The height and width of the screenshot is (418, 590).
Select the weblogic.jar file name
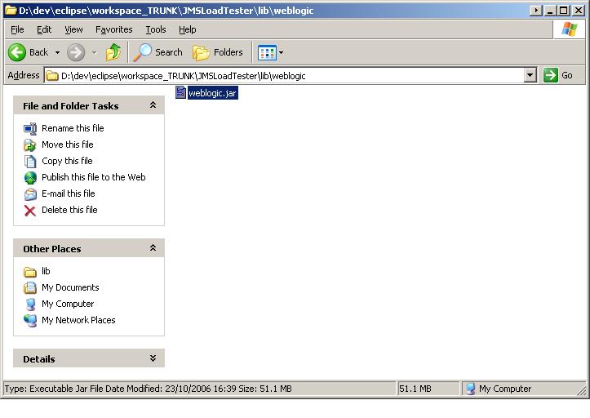pyautogui.click(x=212, y=93)
